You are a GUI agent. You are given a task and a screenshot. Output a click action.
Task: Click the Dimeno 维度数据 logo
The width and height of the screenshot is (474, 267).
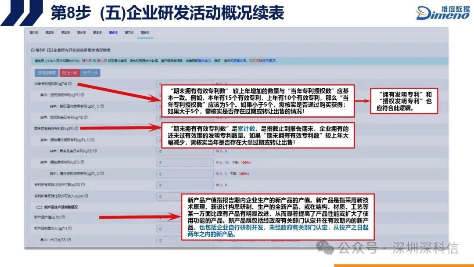pos(443,13)
